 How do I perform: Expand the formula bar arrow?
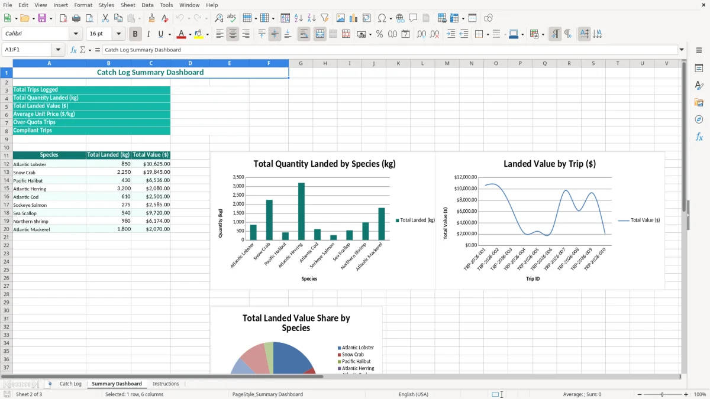tap(682, 50)
